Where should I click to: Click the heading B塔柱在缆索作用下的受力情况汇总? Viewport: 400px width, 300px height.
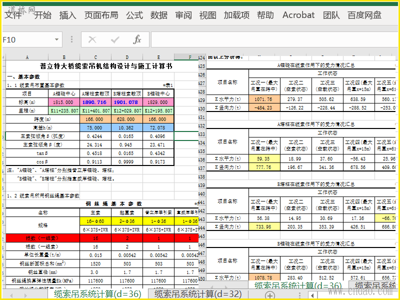click(x=316, y=184)
